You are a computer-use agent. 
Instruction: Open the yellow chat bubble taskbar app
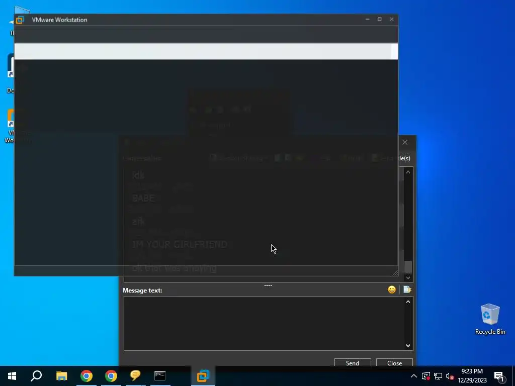[x=135, y=376]
